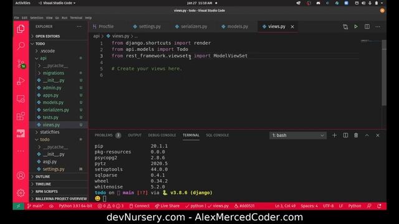
Task: Click the main branch in status bar
Action: point(36,206)
